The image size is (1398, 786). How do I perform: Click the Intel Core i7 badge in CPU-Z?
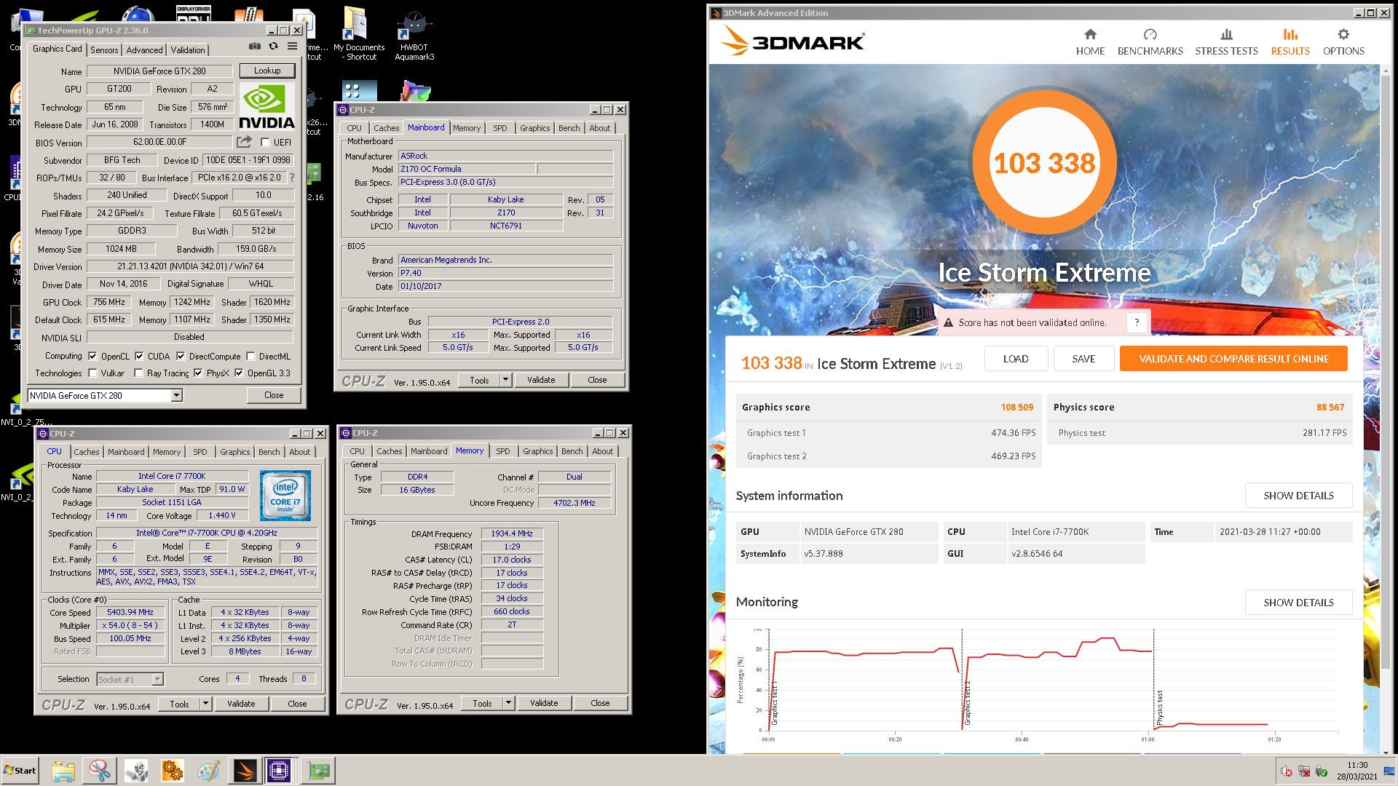285,496
